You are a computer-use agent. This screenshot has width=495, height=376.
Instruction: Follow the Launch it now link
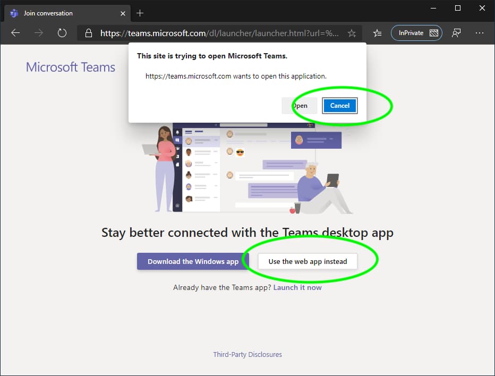tap(297, 287)
